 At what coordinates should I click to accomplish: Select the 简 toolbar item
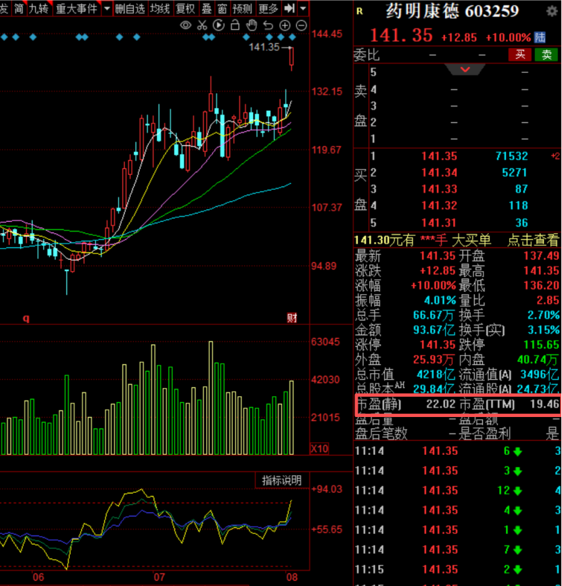[x=19, y=8]
